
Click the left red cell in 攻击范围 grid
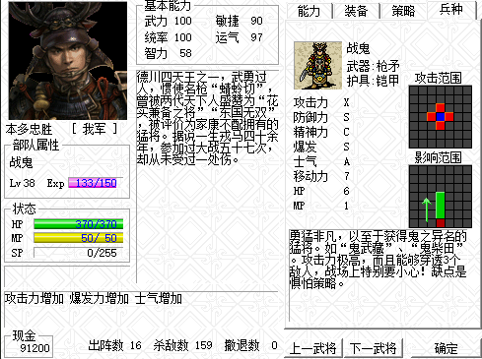tap(432, 117)
